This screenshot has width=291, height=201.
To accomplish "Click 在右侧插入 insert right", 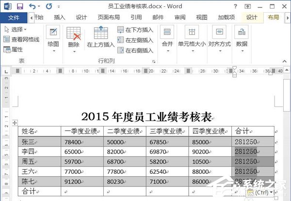I will [135, 50].
